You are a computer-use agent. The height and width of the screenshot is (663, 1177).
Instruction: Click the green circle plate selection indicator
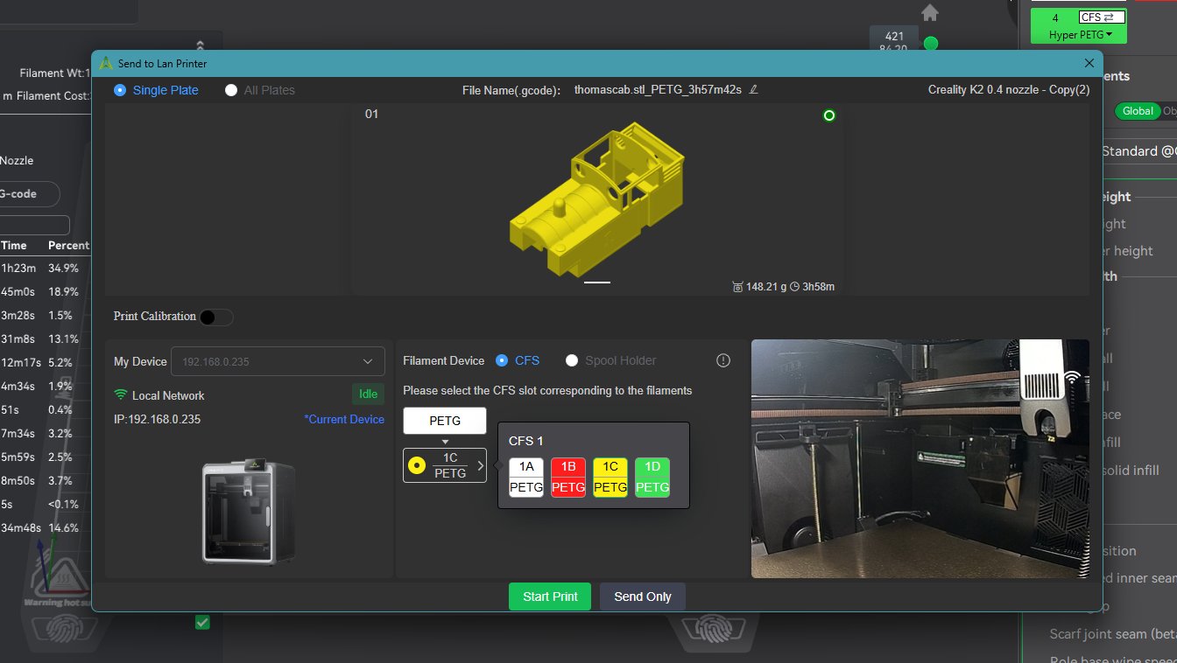point(828,115)
